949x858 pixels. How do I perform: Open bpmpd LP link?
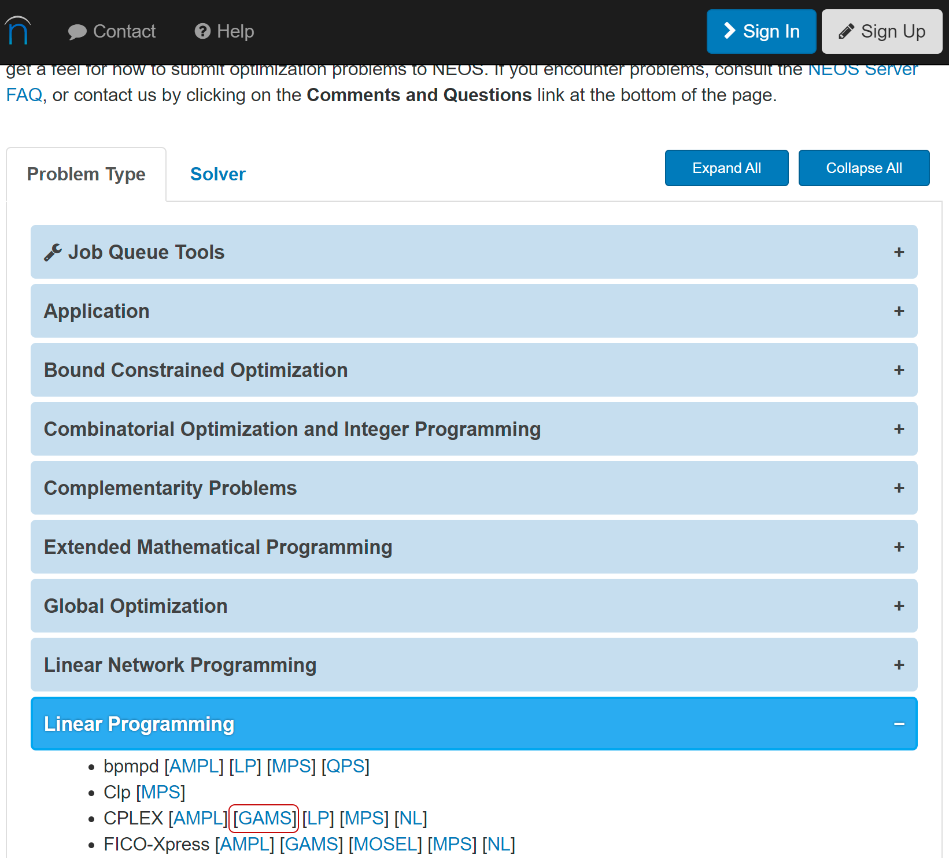click(x=245, y=766)
